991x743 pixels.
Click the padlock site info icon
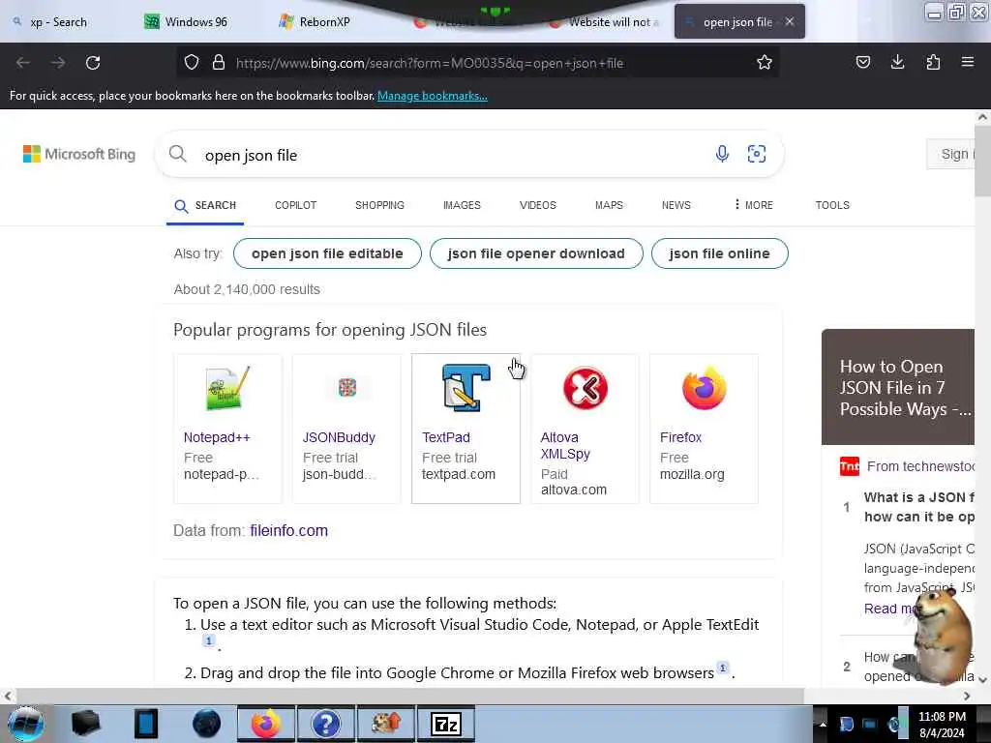(x=219, y=63)
